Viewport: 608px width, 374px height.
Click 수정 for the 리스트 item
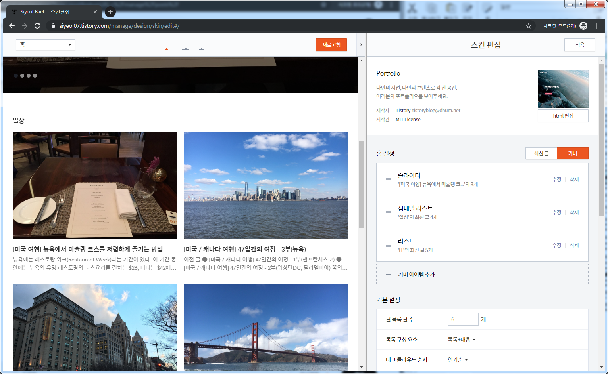point(557,245)
